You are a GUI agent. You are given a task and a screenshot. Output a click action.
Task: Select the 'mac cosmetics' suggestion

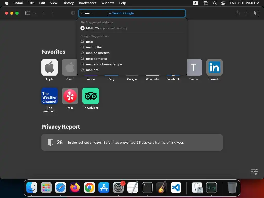pos(132,53)
